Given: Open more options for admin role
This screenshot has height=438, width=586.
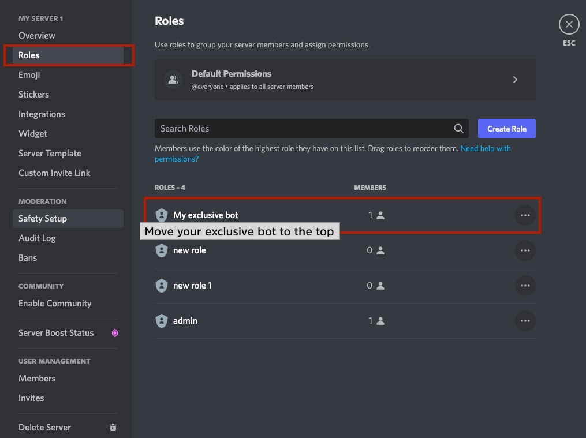Looking at the screenshot, I should (525, 321).
